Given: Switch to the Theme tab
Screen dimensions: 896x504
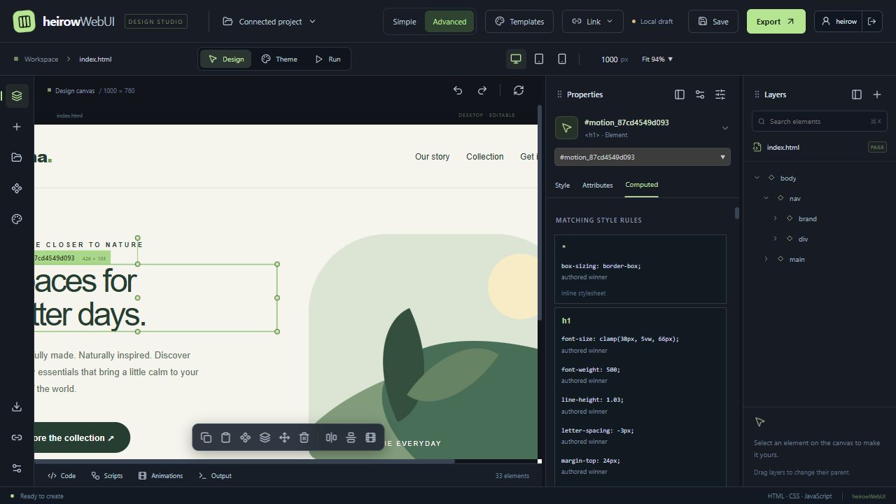Looking at the screenshot, I should click(279, 59).
